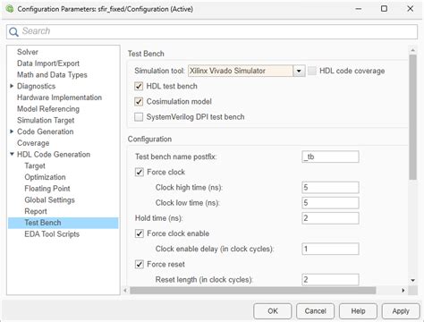Click the Hold time (ns) field
Screen dimensions: 424x322
(330, 218)
